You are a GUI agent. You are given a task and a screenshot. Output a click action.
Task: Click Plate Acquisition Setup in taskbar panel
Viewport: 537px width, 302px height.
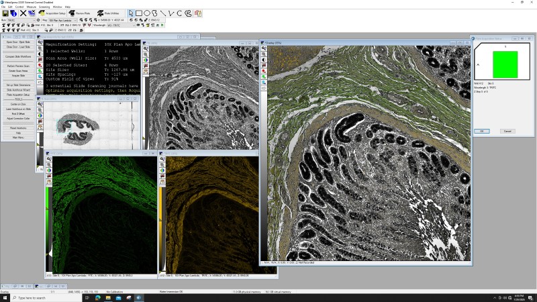click(x=18, y=95)
